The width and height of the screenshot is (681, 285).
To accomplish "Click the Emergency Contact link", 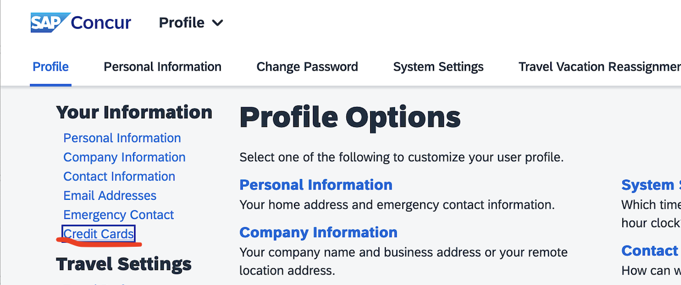I will [119, 215].
